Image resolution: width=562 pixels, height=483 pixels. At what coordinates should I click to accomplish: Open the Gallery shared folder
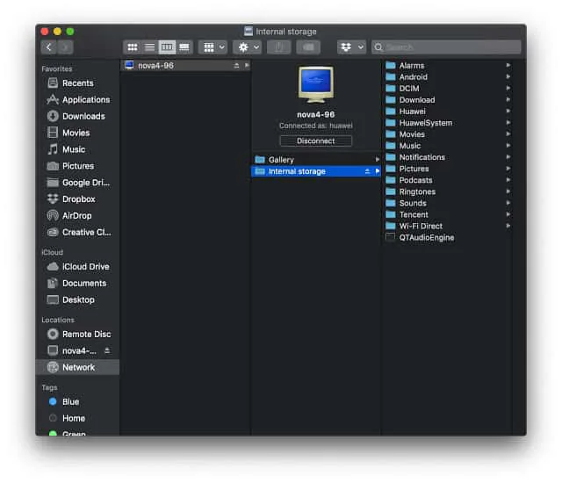[x=316, y=160]
